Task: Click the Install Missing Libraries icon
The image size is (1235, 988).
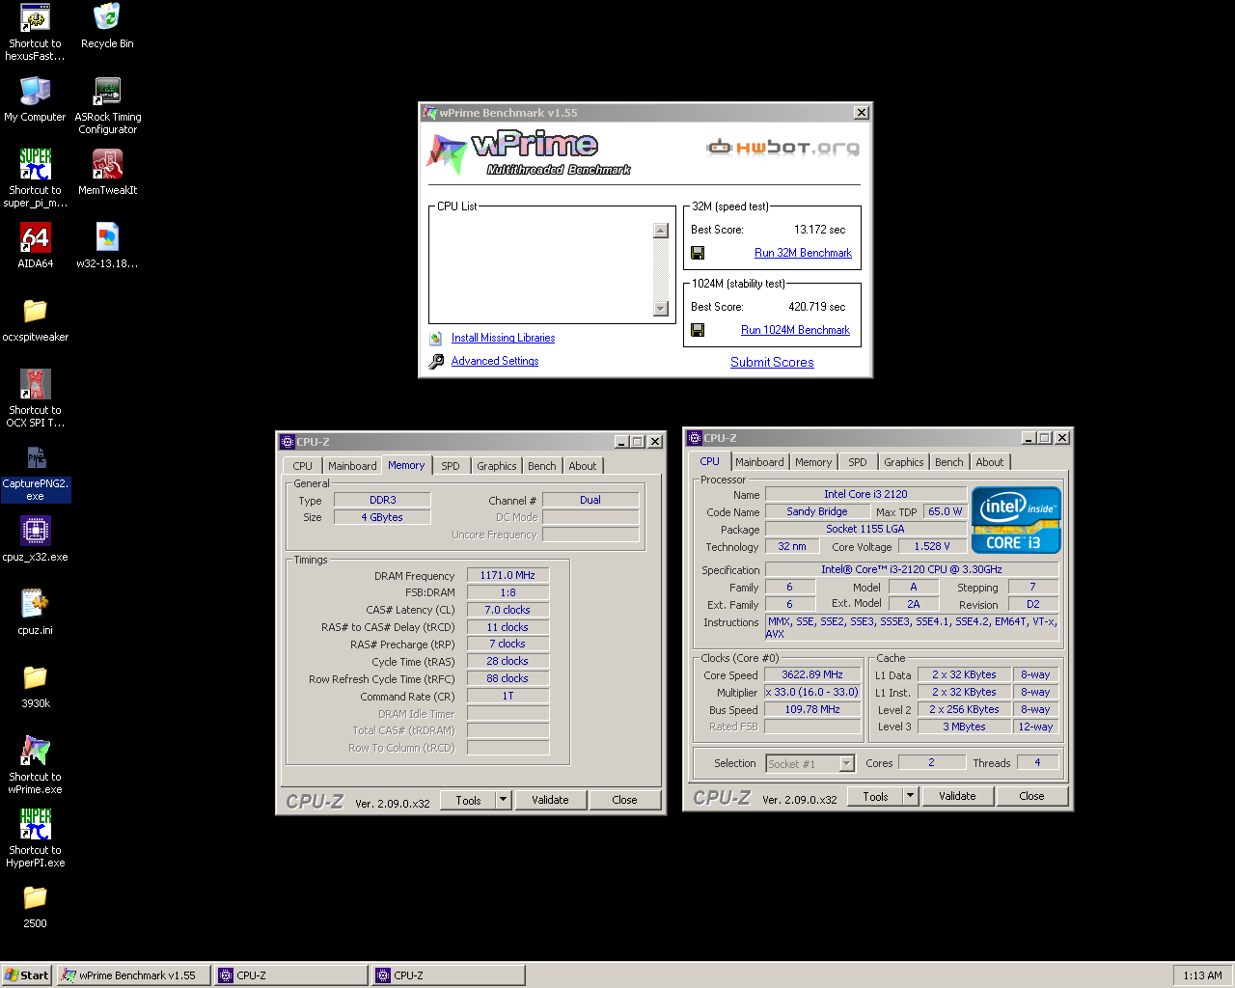Action: point(436,338)
